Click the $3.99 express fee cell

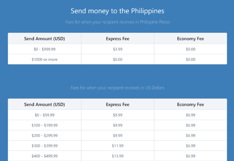point(117,49)
